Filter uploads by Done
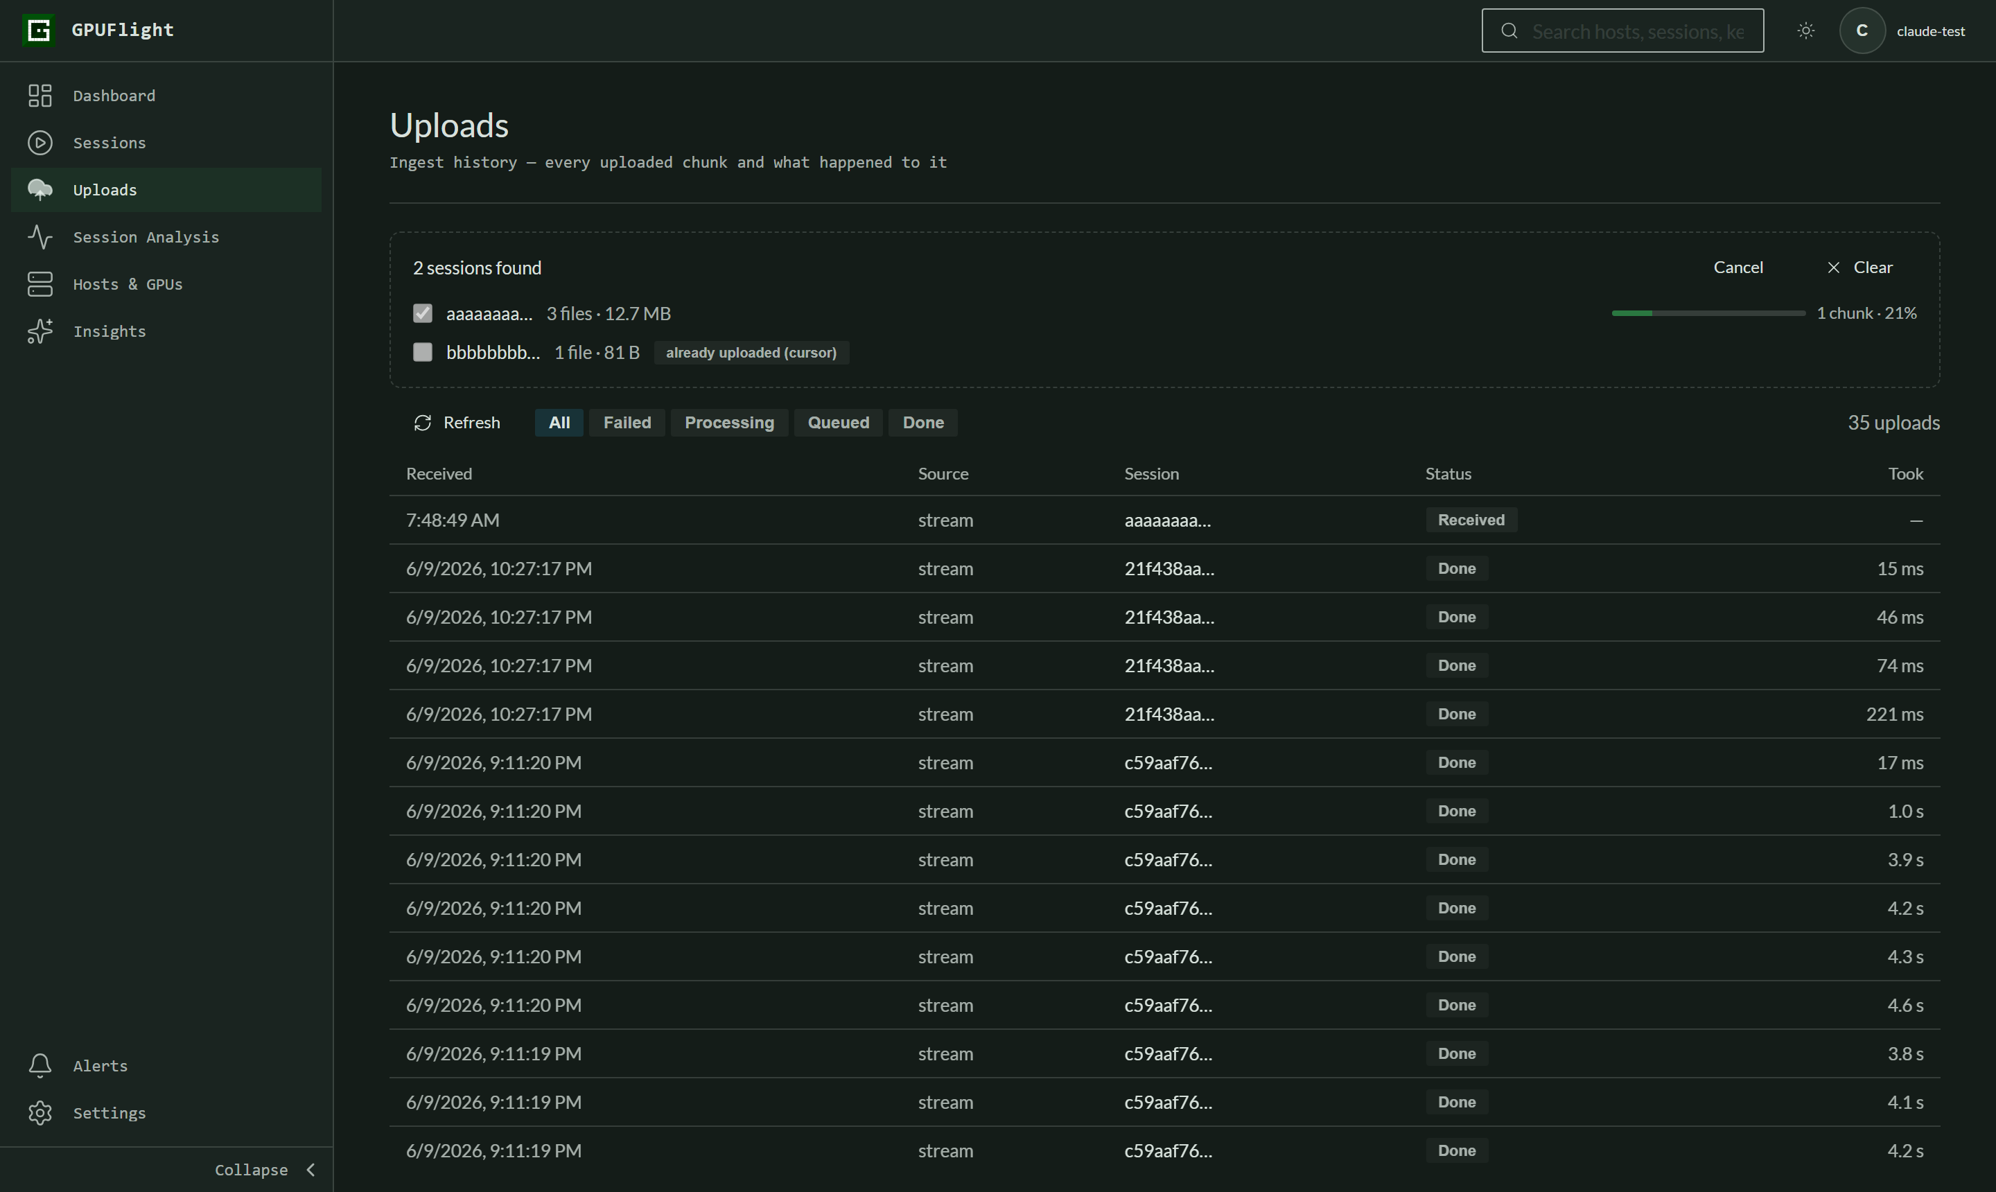1996x1192 pixels. [x=923, y=423]
